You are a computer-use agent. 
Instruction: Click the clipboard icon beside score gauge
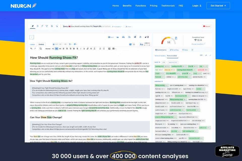tap(176, 38)
